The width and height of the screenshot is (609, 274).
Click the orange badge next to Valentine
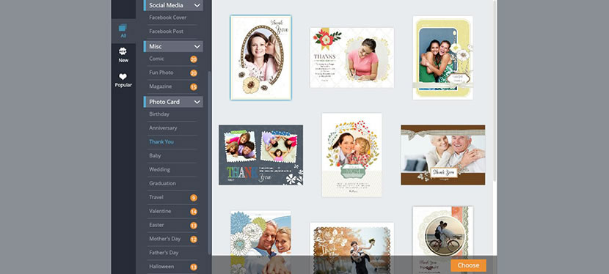coord(194,212)
